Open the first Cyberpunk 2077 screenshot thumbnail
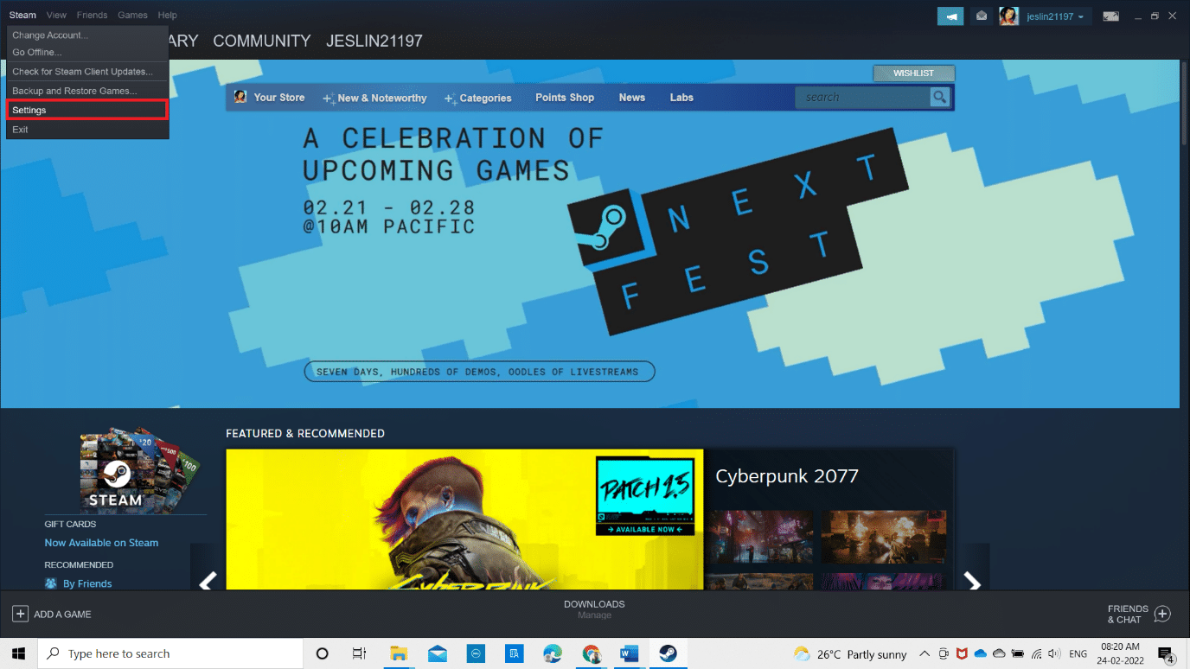1190x669 pixels. point(760,537)
